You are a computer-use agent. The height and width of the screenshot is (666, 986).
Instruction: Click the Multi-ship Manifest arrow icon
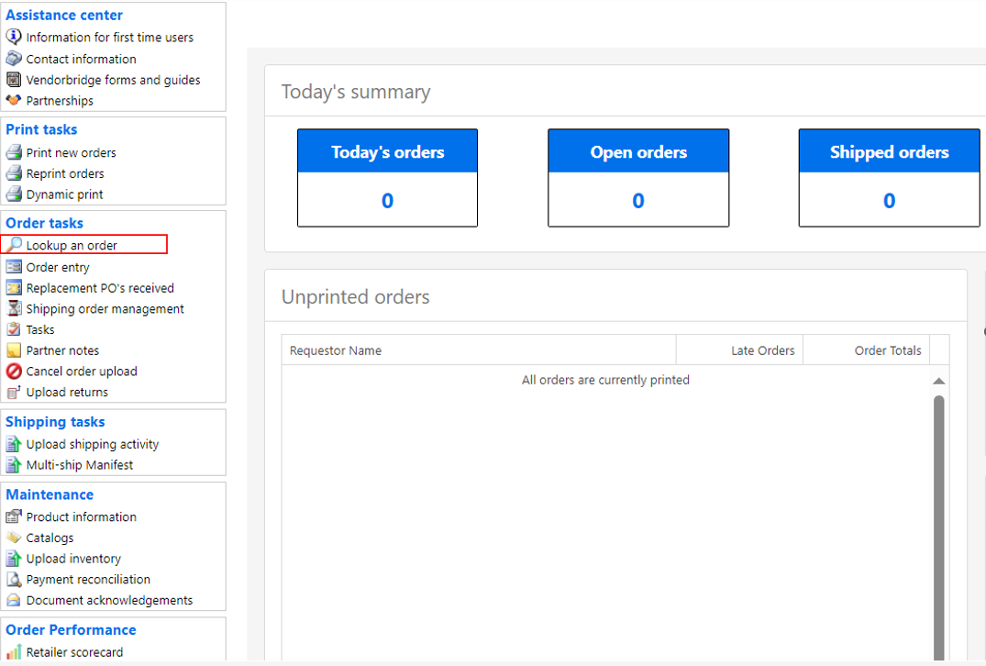point(14,465)
